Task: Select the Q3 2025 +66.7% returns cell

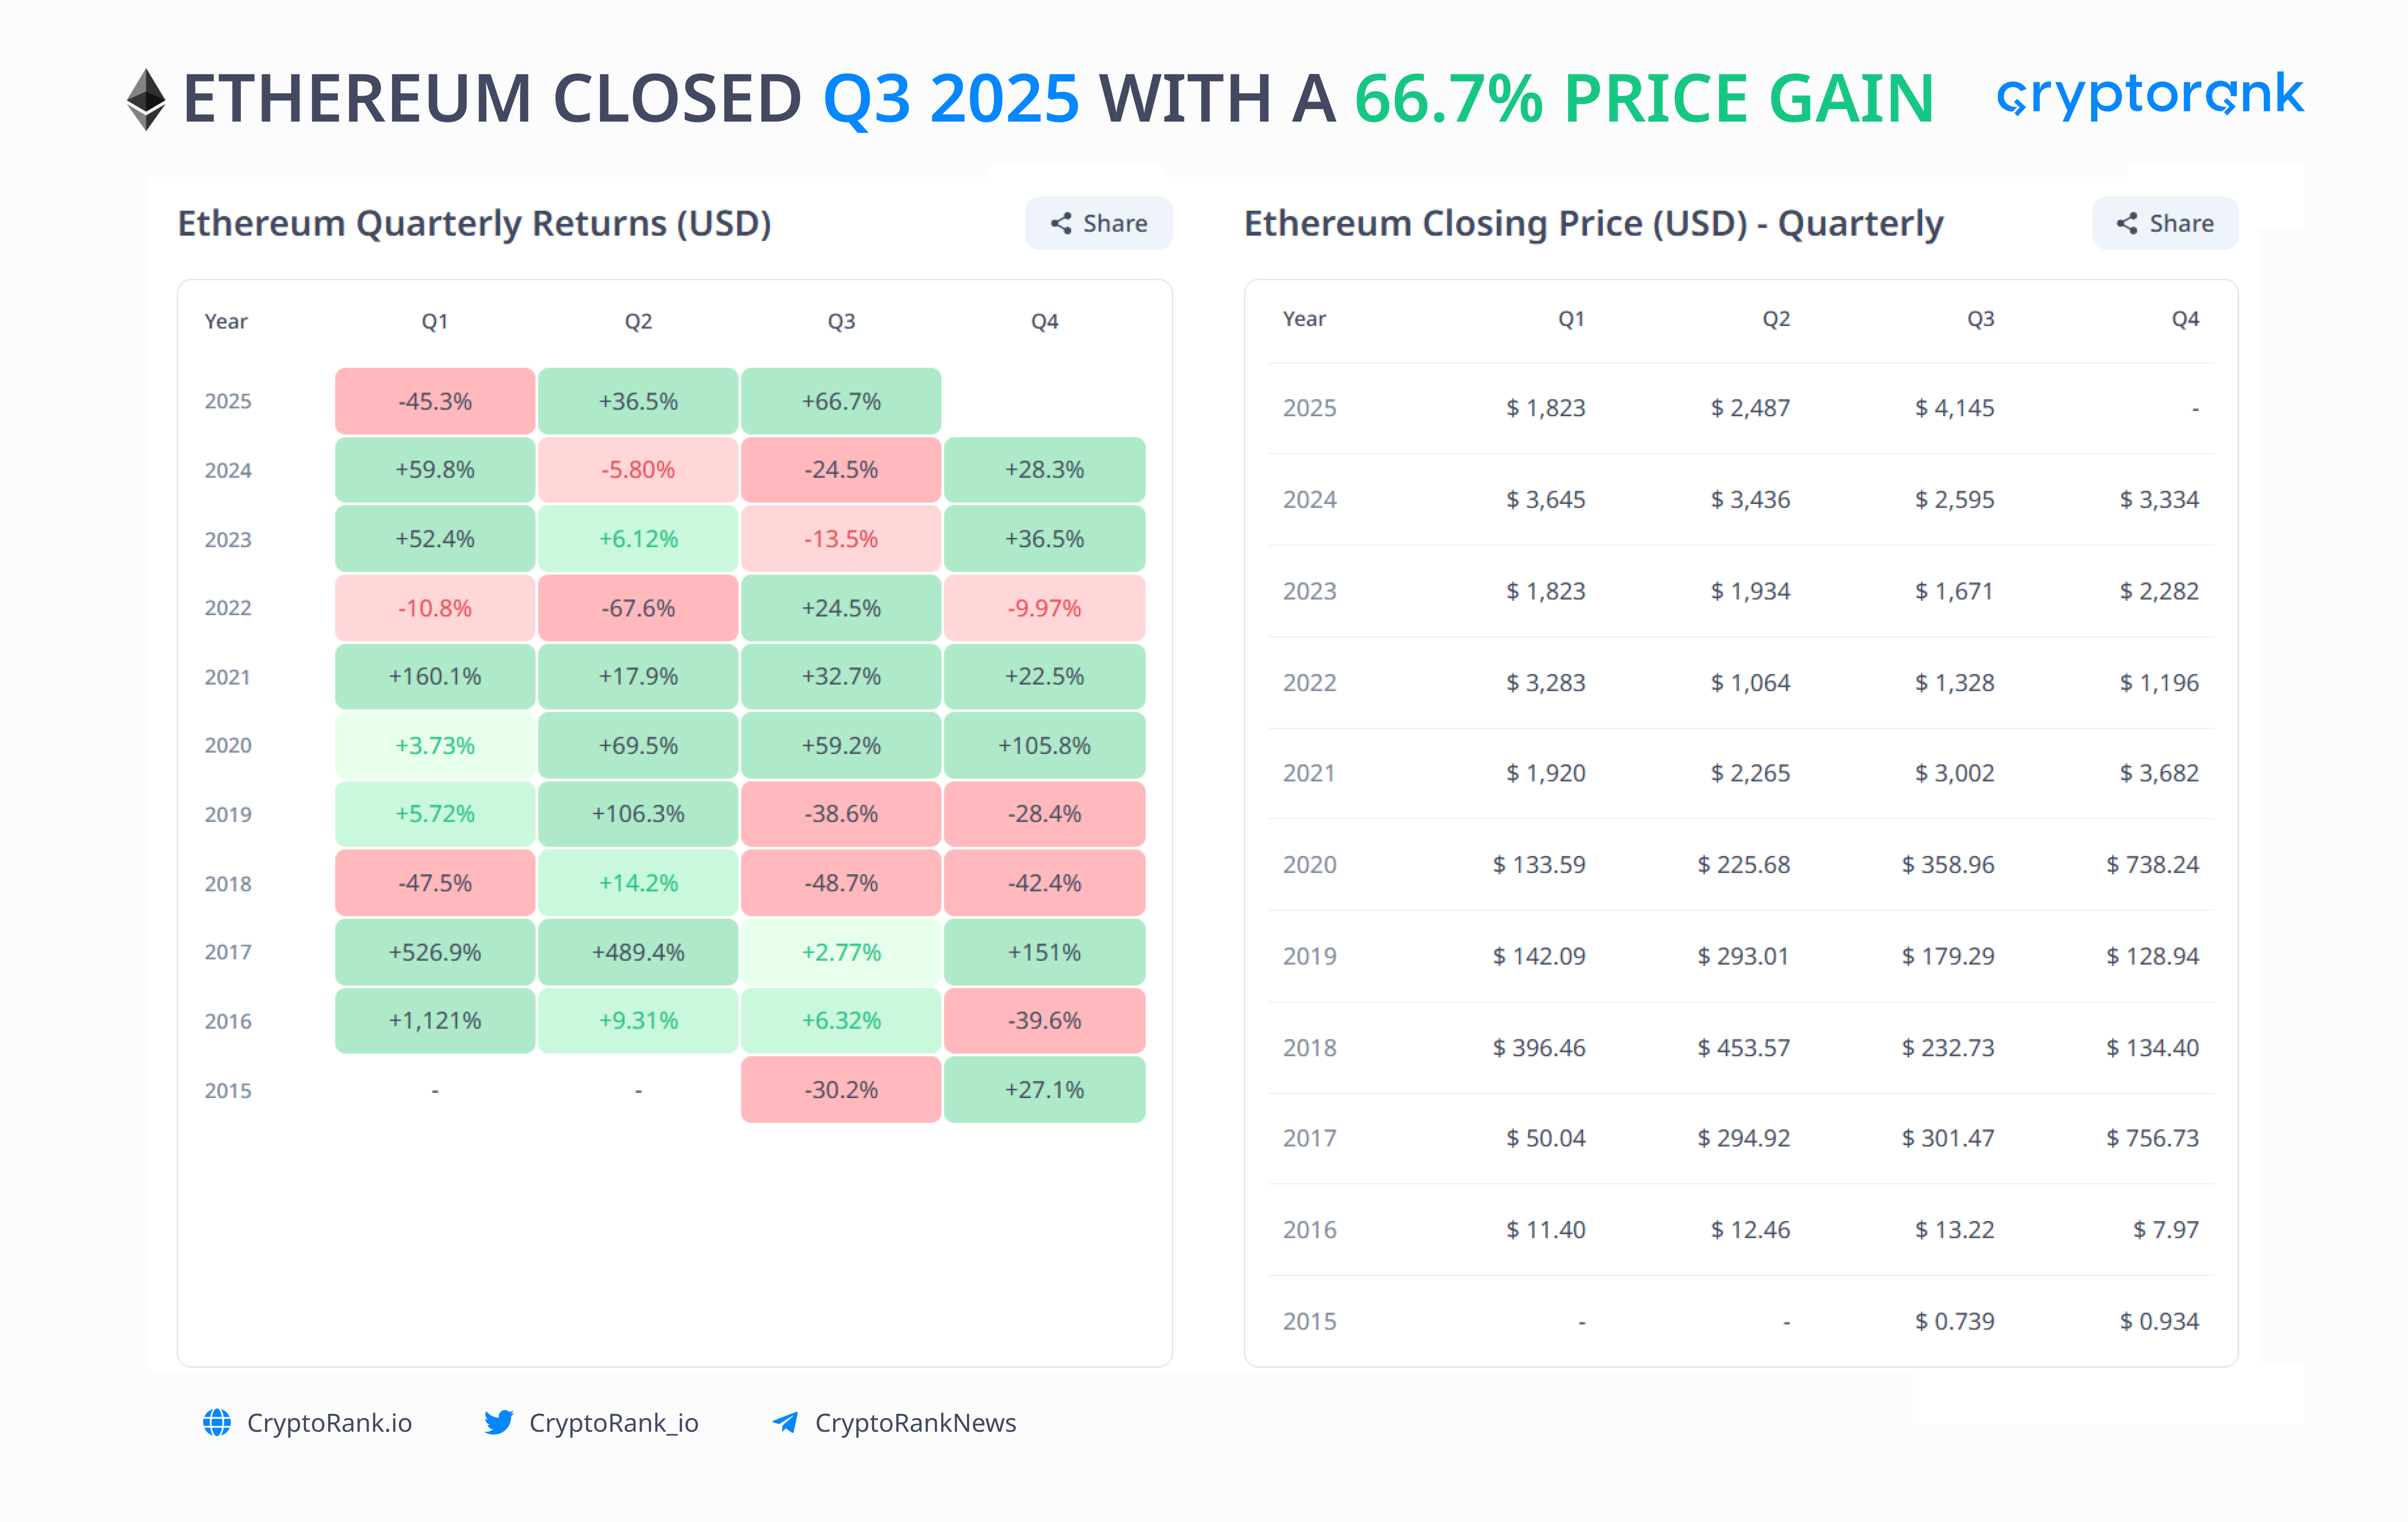Action: click(x=841, y=402)
